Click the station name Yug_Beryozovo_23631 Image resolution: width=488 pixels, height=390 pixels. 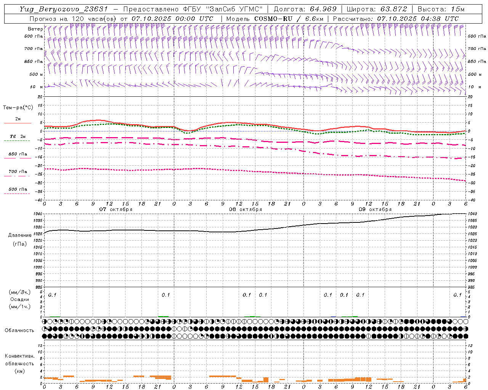[64, 9]
